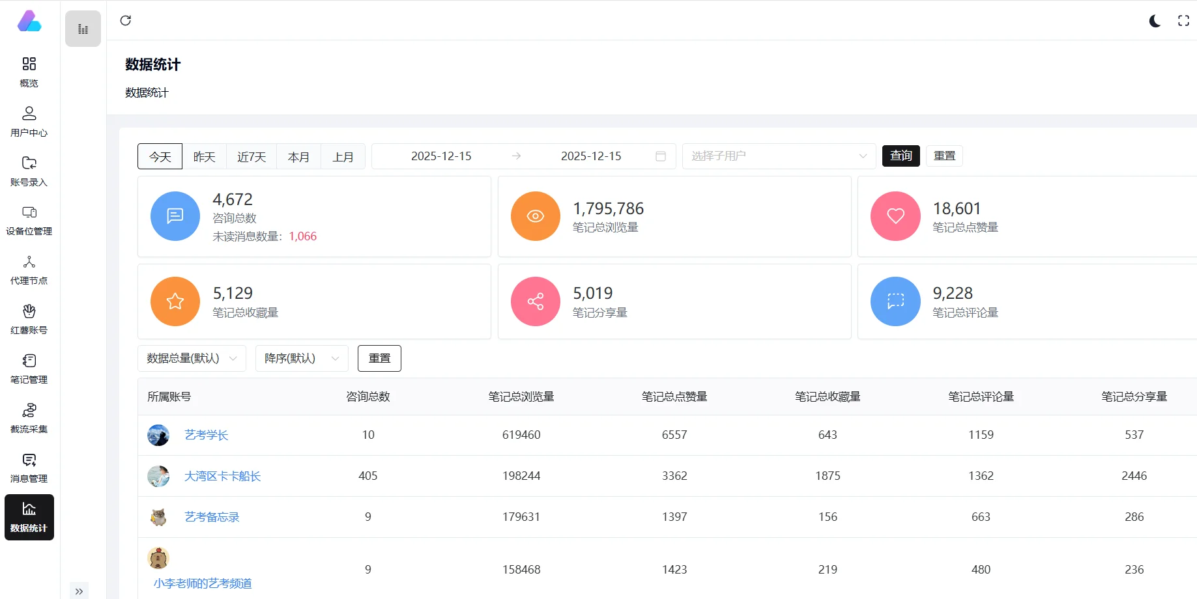Switch to the 近7天 date filter

click(251, 156)
